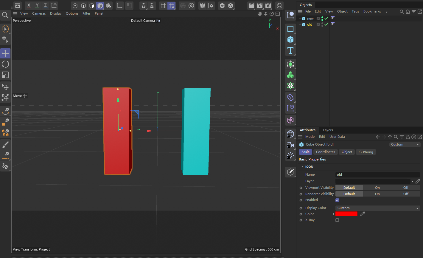Screen dimensions: 423x258
Task: Open the Coordinates tab of cube
Action: click(326, 152)
